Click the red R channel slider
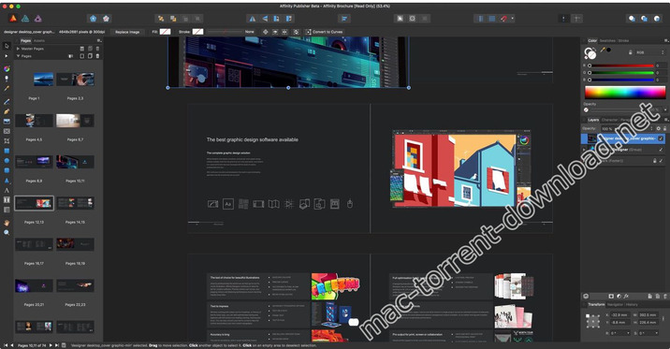Image resolution: width=670 pixels, height=349 pixels. pos(621,65)
